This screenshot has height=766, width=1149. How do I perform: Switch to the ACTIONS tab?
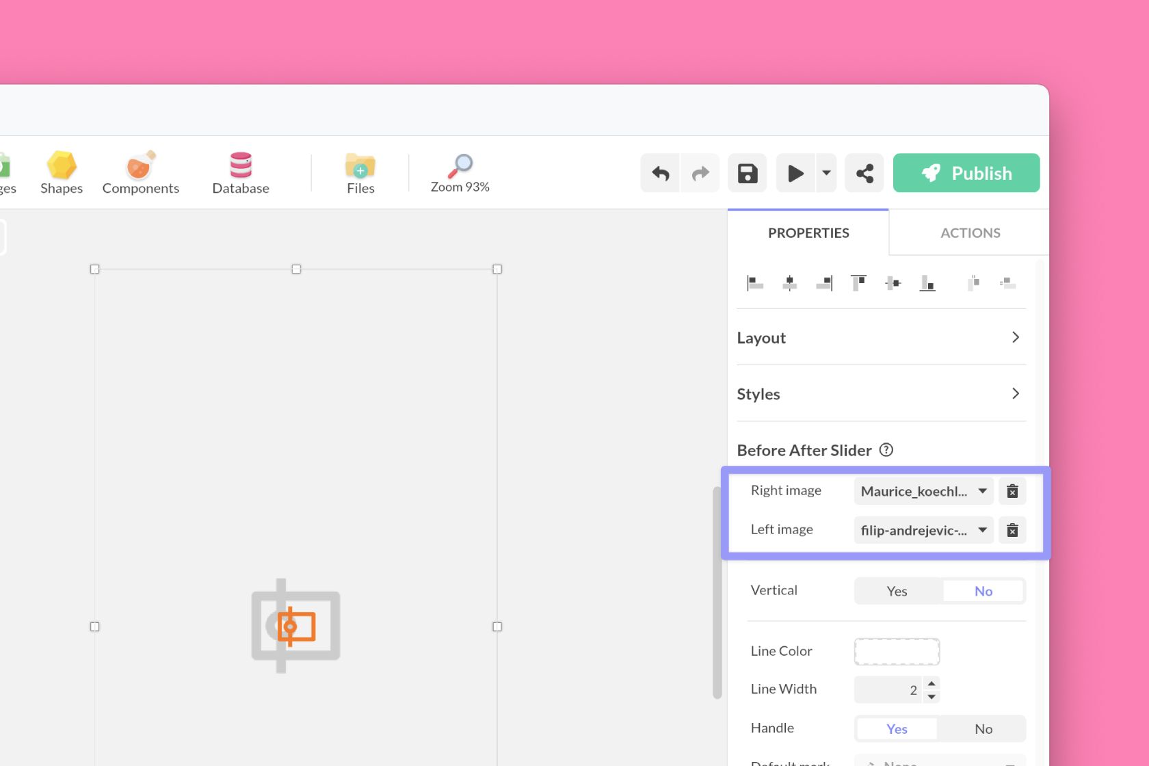(970, 233)
